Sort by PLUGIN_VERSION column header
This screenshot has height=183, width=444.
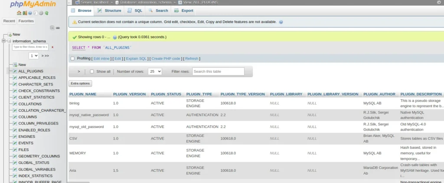tap(129, 94)
